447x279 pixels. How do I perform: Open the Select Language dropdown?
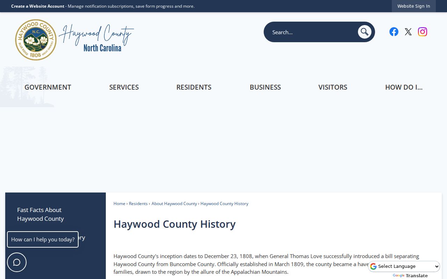(404, 266)
